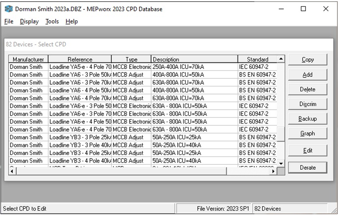The width and height of the screenshot is (339, 215).
Task: Open the Display menu
Action: (29, 21)
